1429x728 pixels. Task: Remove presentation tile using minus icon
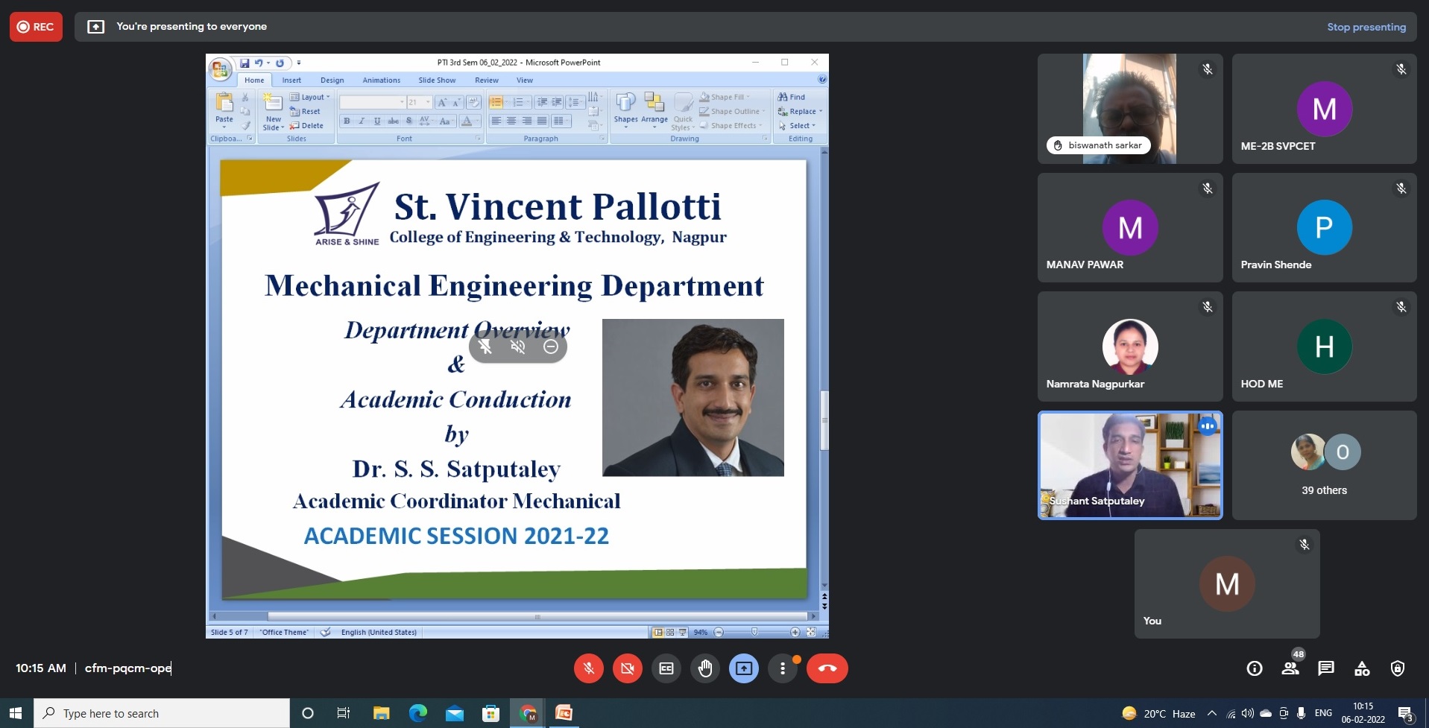point(551,346)
